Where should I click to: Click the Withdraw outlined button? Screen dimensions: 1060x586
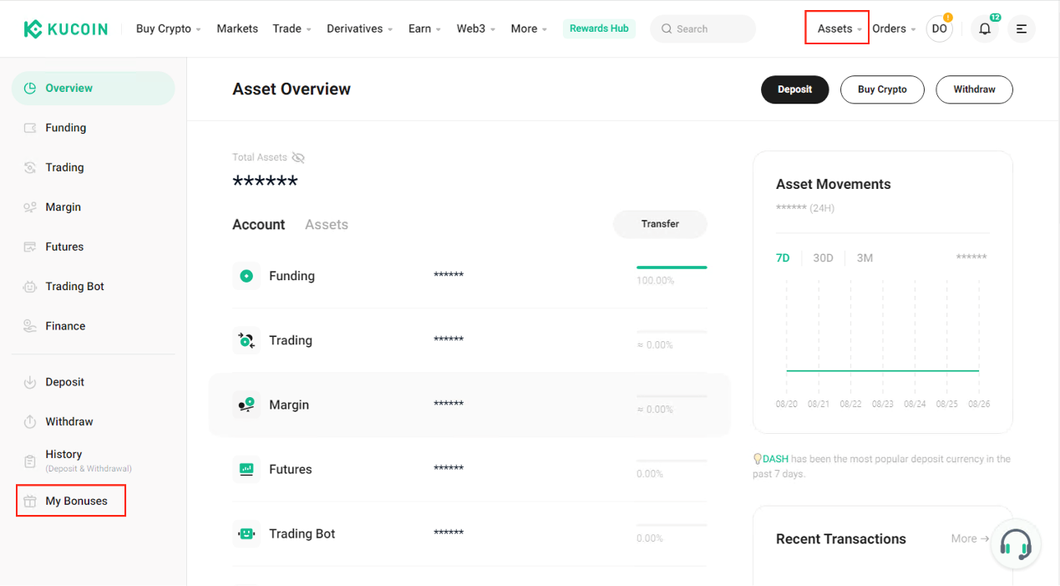pos(974,89)
